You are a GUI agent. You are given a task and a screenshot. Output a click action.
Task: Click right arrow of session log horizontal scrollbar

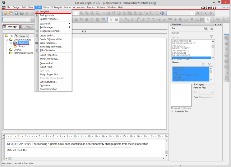tap(163, 159)
